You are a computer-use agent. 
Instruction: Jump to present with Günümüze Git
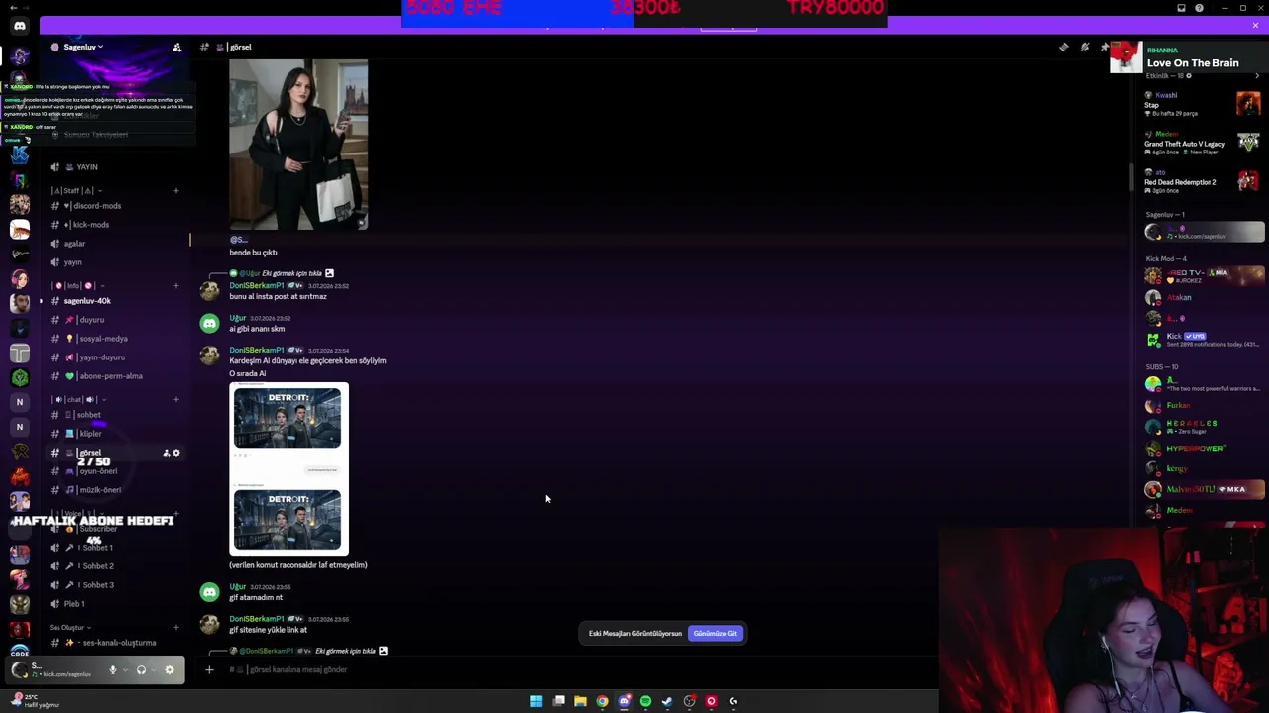[x=715, y=634]
